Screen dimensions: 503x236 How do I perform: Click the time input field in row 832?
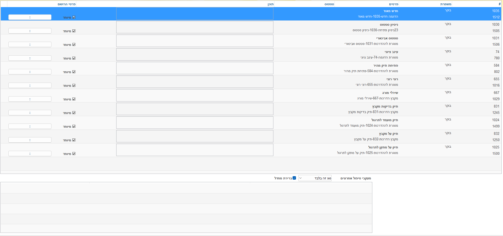30,140
